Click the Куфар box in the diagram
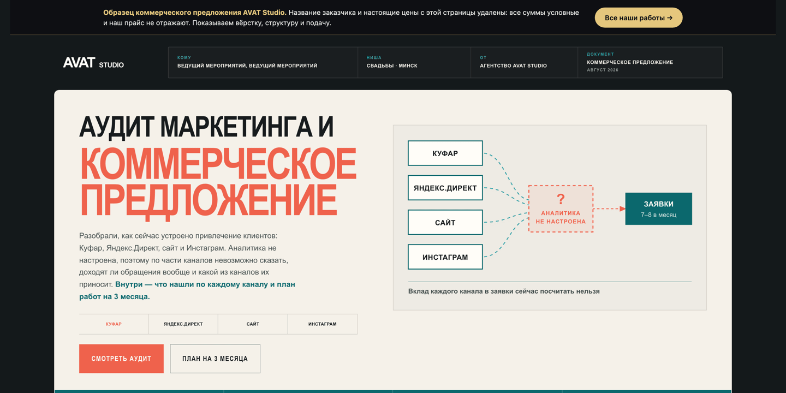Screen dimensions: 786x393 coord(445,153)
